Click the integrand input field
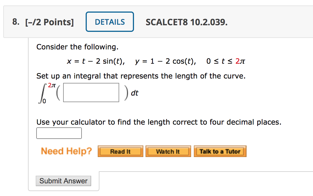Image resolution: width=313 pixels, height=196 pixels. tap(91, 93)
